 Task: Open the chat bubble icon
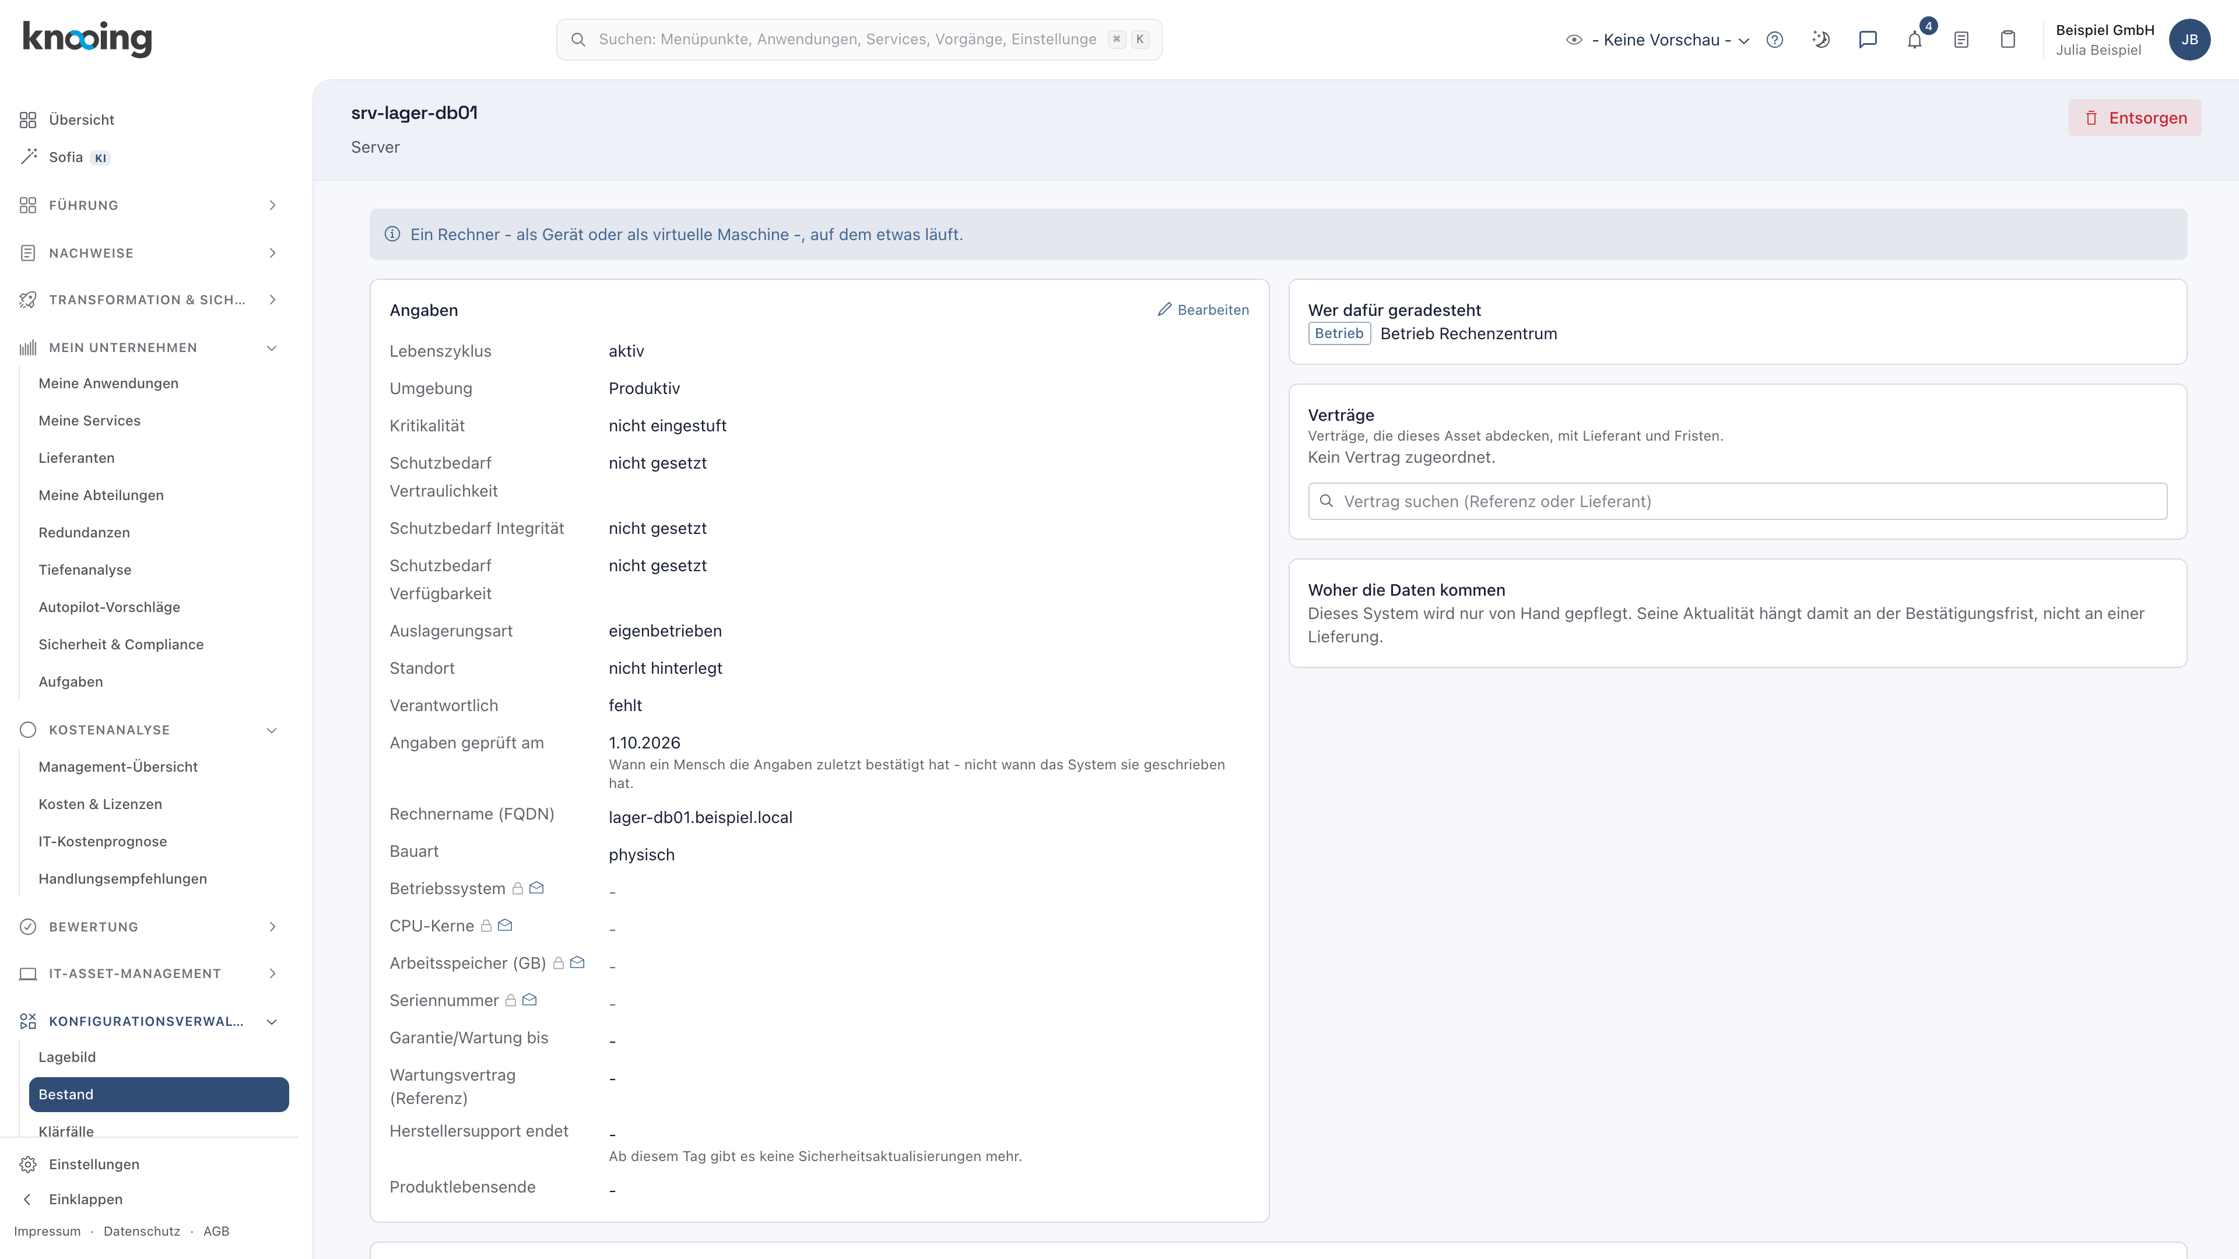(x=1868, y=39)
